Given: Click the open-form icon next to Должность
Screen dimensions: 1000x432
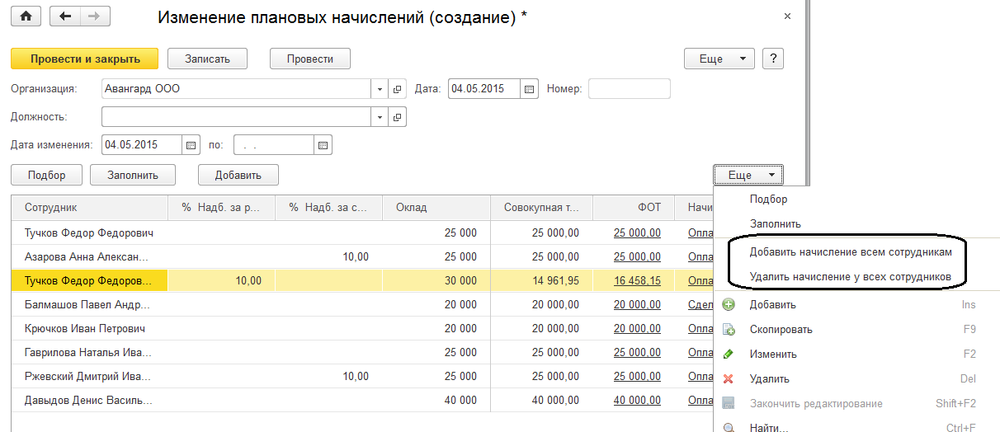Looking at the screenshot, I should point(397,117).
